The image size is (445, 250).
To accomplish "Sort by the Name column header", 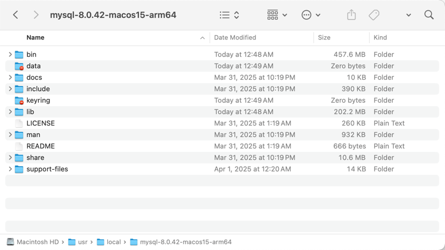I will point(36,38).
